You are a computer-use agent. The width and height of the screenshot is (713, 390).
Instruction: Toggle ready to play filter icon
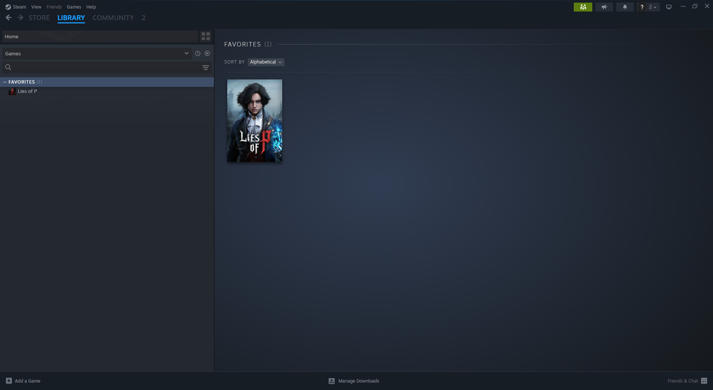pyautogui.click(x=207, y=53)
